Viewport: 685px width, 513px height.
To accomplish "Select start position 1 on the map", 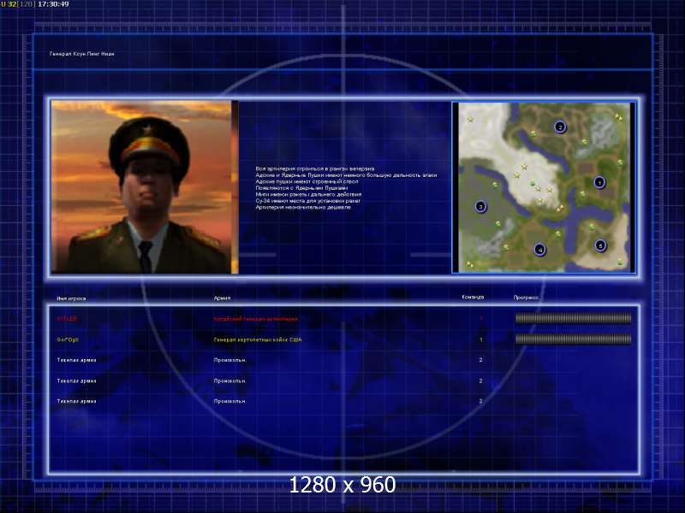I will click(x=599, y=182).
